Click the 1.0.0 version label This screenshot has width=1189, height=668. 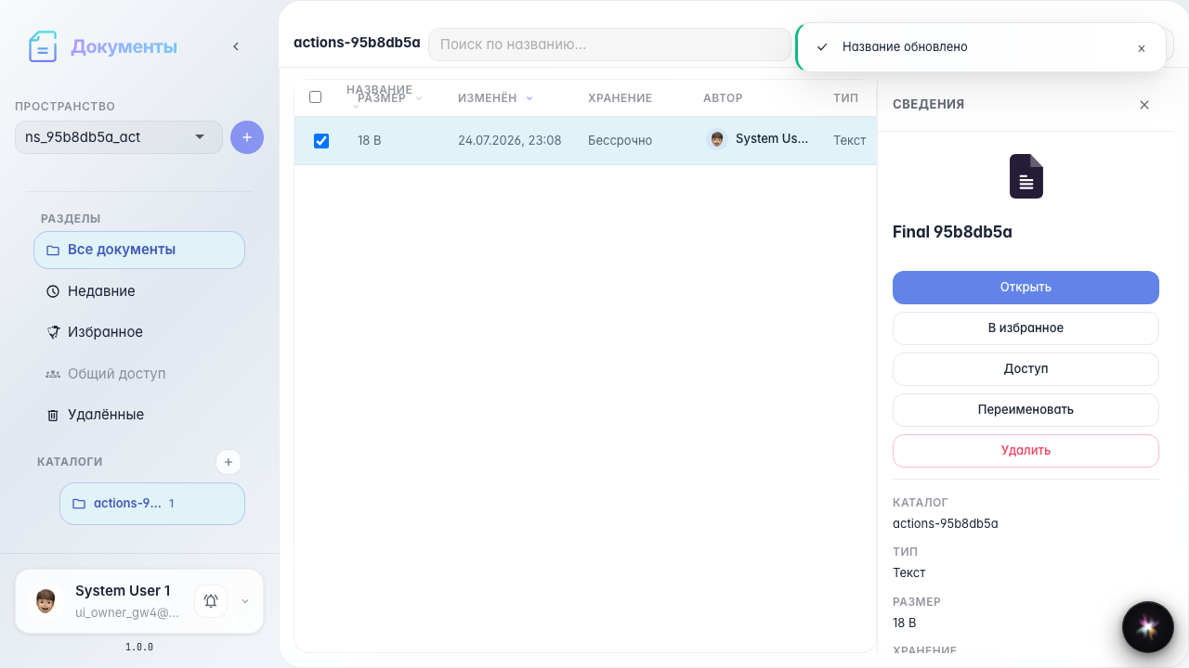(139, 647)
